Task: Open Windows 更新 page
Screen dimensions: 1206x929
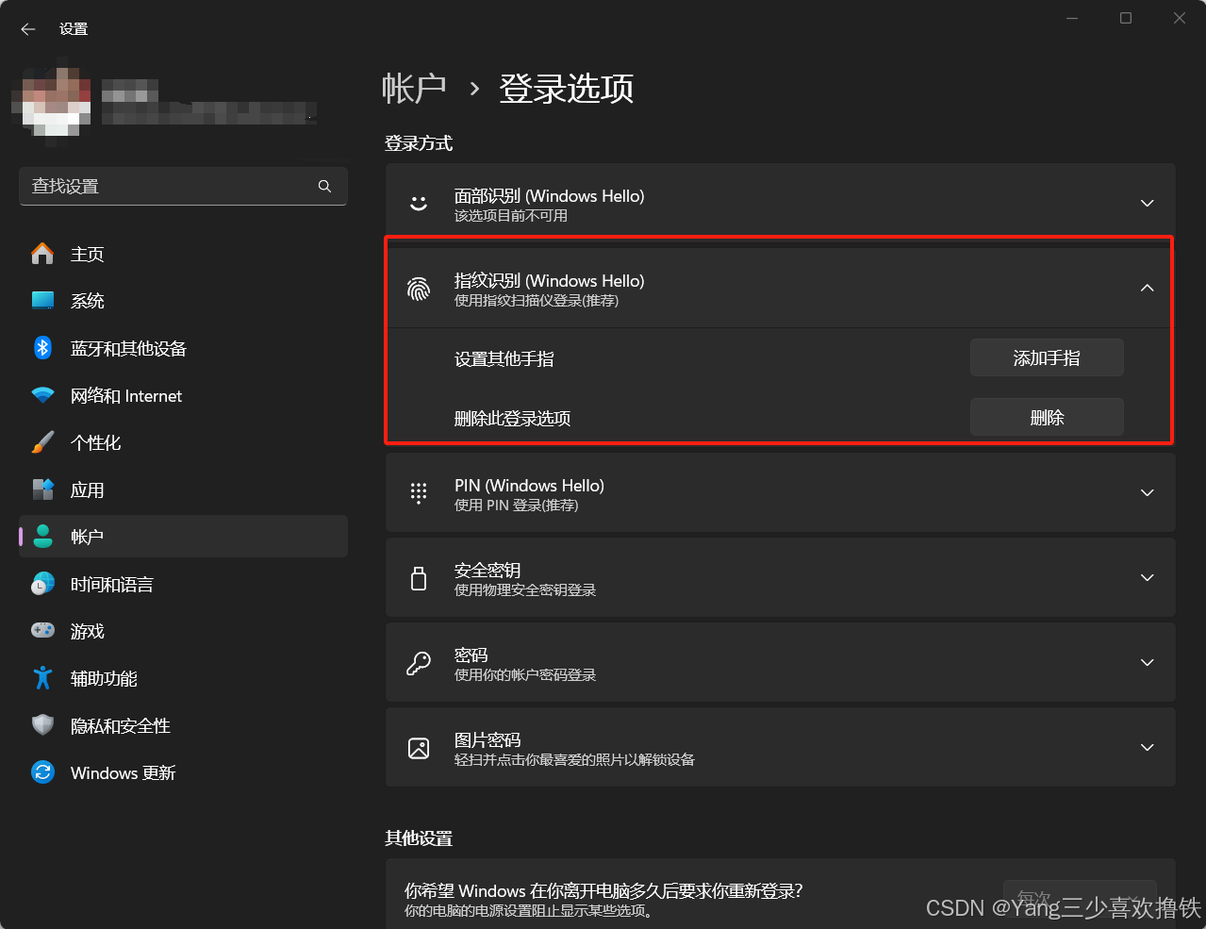Action: pos(183,772)
